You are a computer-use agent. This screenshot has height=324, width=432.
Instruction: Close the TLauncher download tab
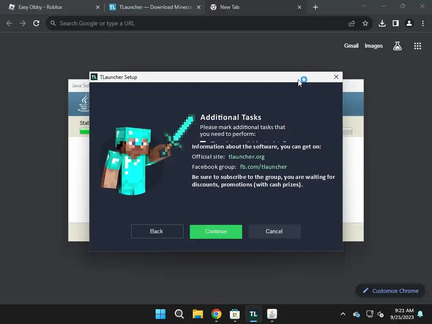tap(199, 8)
